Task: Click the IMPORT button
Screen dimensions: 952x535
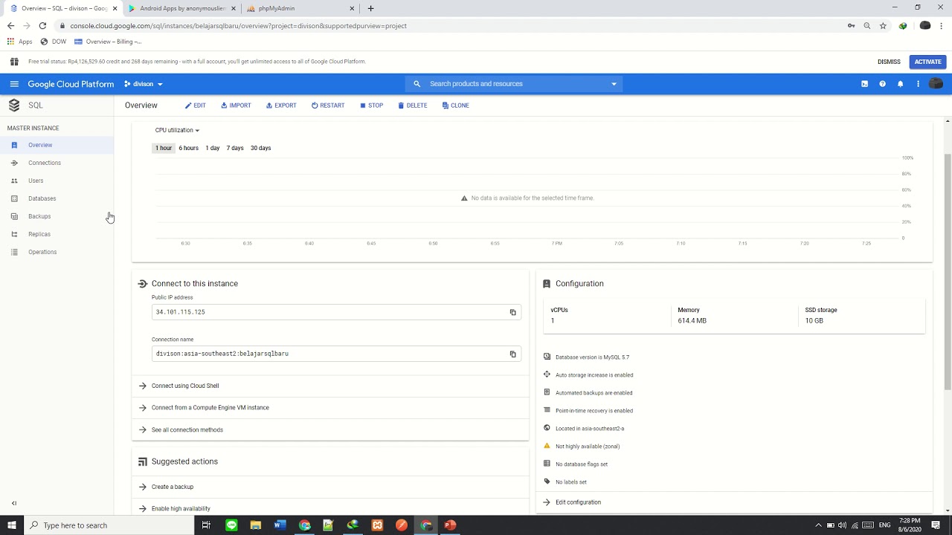Action: [x=236, y=106]
